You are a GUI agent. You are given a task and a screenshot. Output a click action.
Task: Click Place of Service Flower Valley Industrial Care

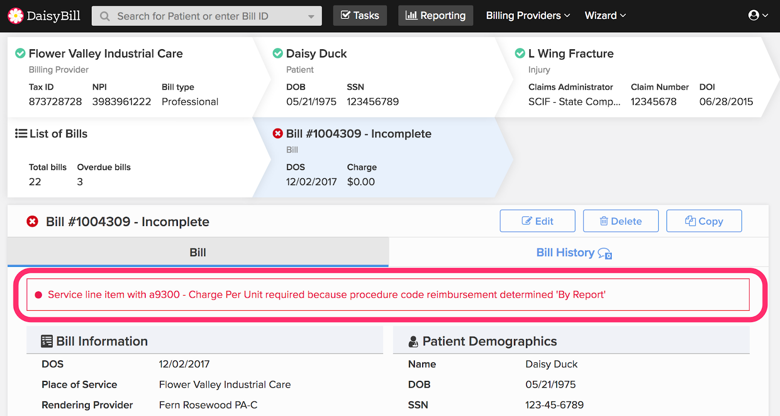click(225, 384)
